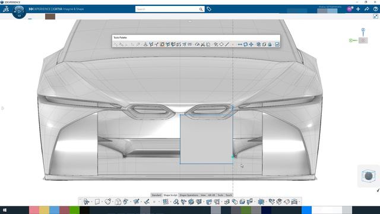380x214 pixels.
Task: Click the magnifier search icon
Action: coord(201,10)
